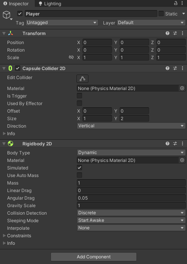
Task: Click the Mass input field
Action: (x=131, y=183)
